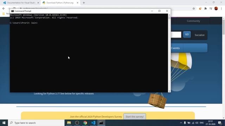Click the microphone tray icon
The image size is (225, 126).
coord(185,123)
